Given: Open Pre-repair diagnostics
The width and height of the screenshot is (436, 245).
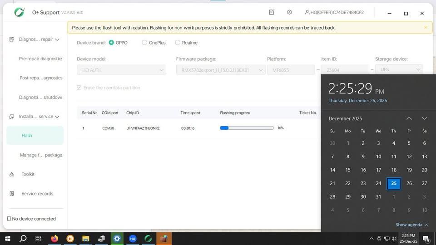Looking at the screenshot, I should point(40,59).
